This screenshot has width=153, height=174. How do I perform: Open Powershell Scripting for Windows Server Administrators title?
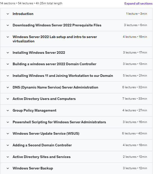(59, 122)
